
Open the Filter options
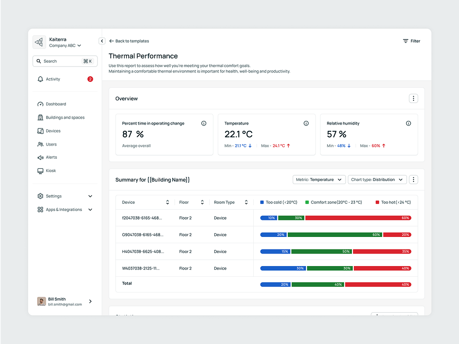pyautogui.click(x=411, y=41)
